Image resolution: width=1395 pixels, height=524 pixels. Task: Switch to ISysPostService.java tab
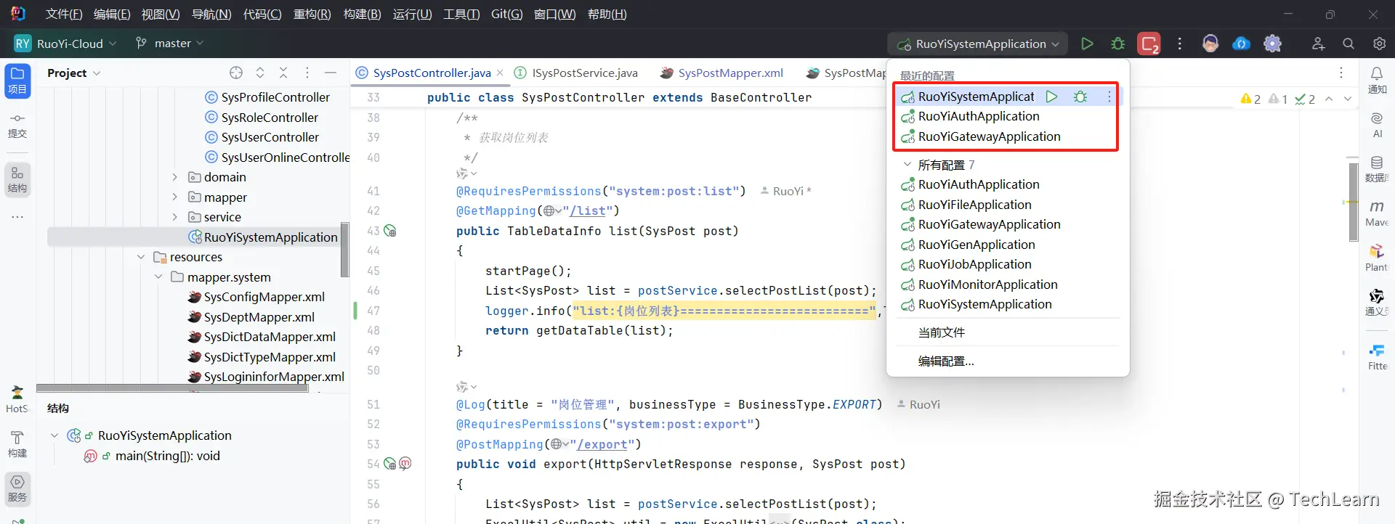tap(576, 73)
